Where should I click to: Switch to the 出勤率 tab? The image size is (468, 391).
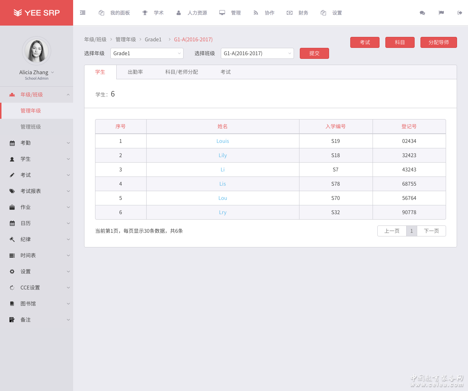135,72
